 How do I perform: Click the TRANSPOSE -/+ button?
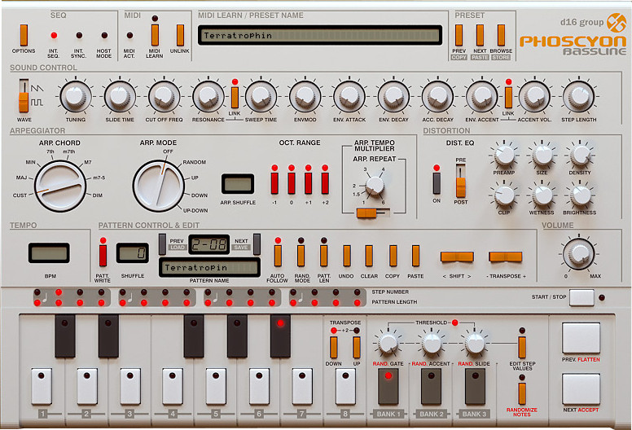(506, 257)
